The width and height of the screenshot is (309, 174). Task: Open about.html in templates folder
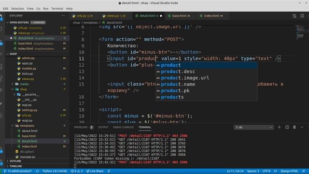pos(29,131)
